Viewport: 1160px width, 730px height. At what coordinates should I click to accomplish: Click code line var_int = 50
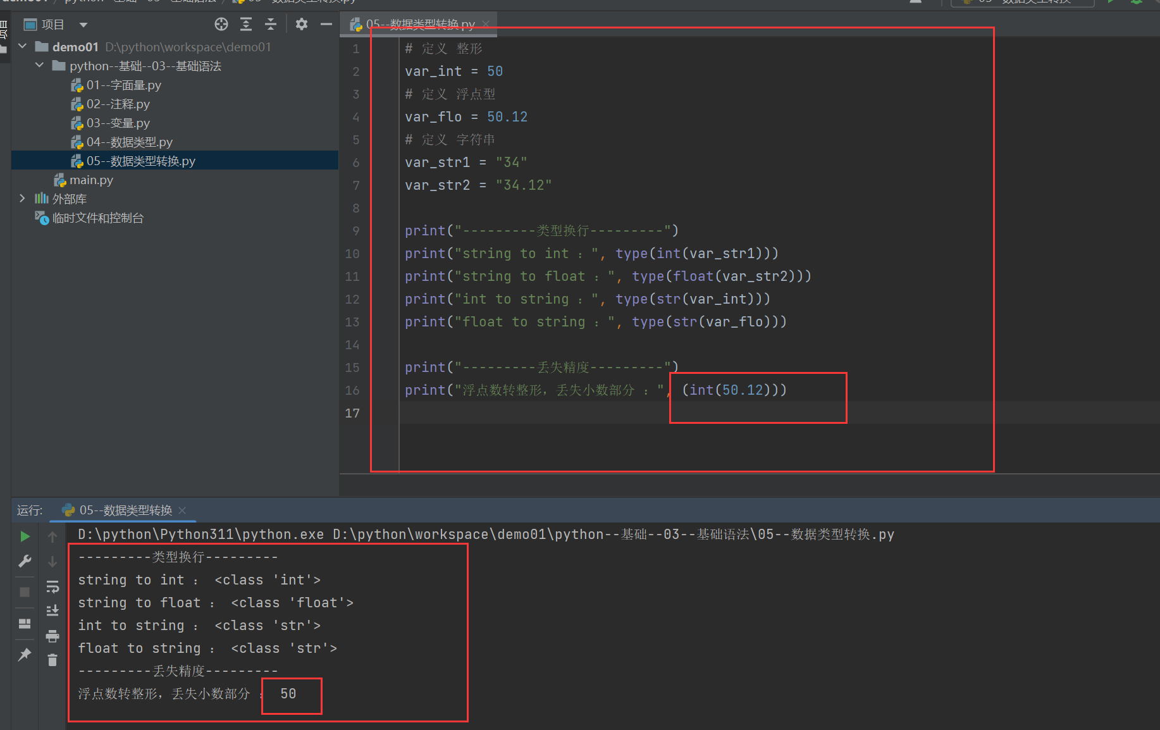tap(454, 71)
